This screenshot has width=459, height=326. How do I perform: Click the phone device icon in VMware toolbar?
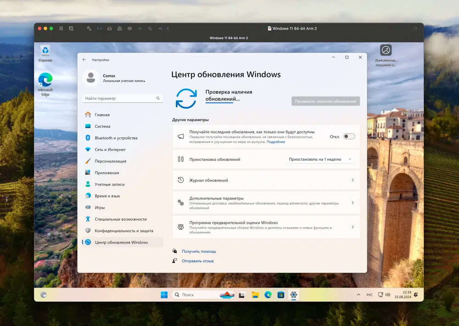click(150, 29)
